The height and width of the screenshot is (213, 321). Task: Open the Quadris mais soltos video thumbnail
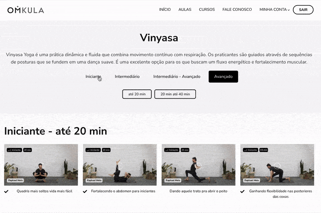pyautogui.click(x=41, y=165)
